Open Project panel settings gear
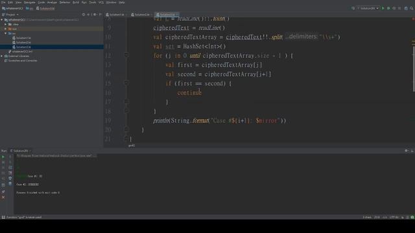The width and height of the screenshot is (415, 233). click(95, 14)
